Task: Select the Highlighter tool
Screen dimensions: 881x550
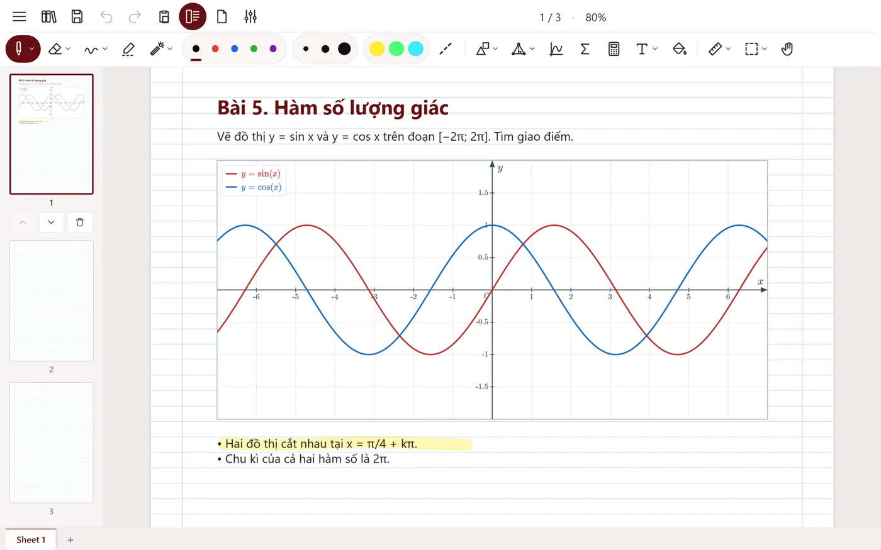Action: tap(128, 49)
